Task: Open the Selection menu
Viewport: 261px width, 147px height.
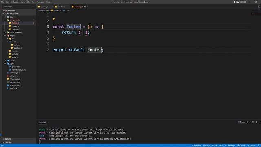Action: [15, 2]
